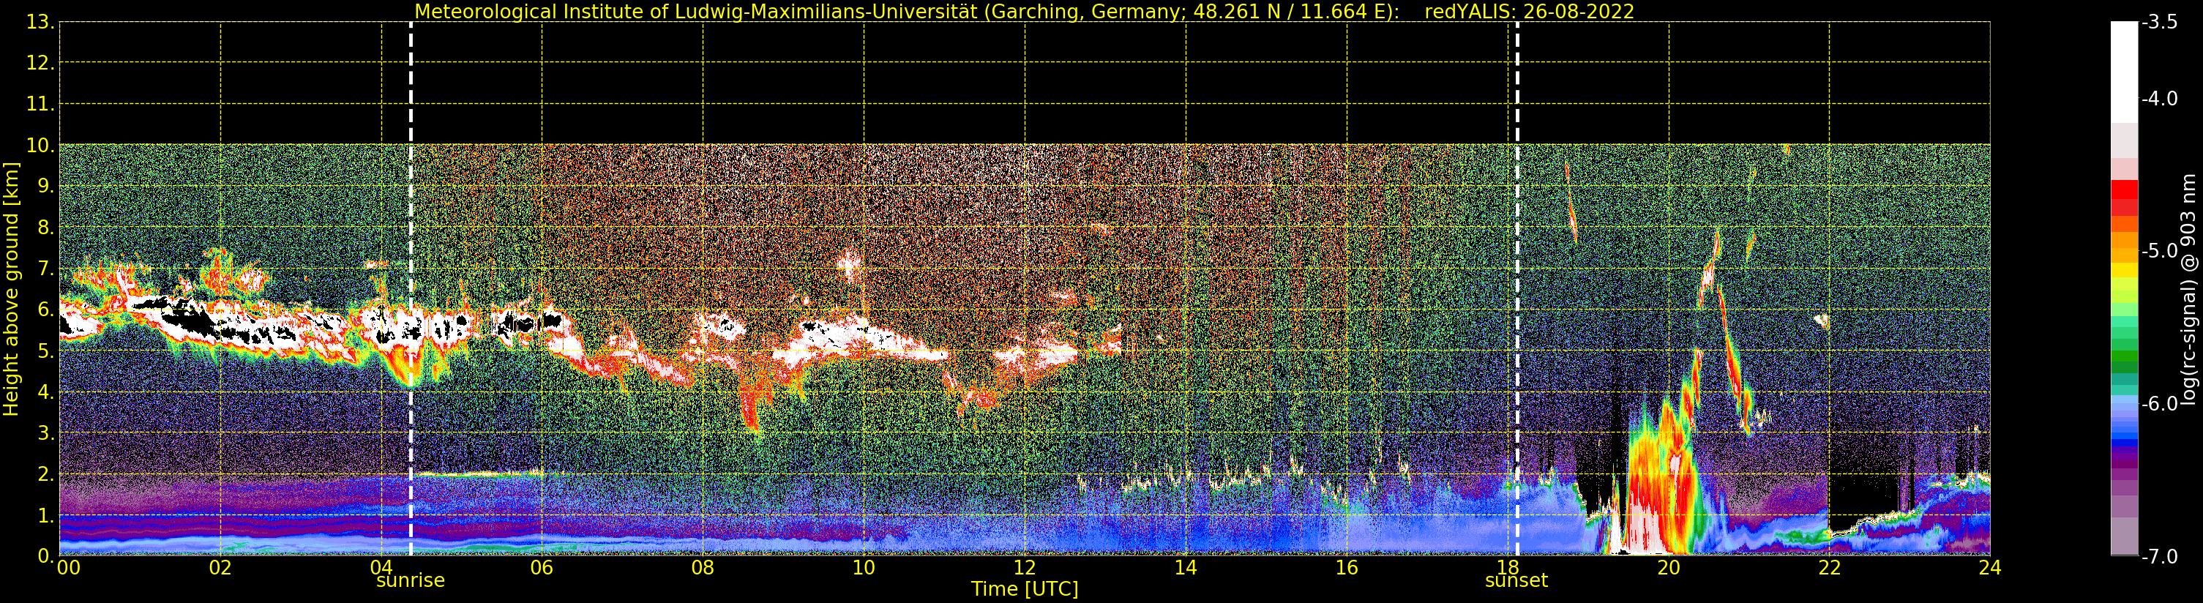Click time tick label '12' on time axis

click(x=1025, y=568)
